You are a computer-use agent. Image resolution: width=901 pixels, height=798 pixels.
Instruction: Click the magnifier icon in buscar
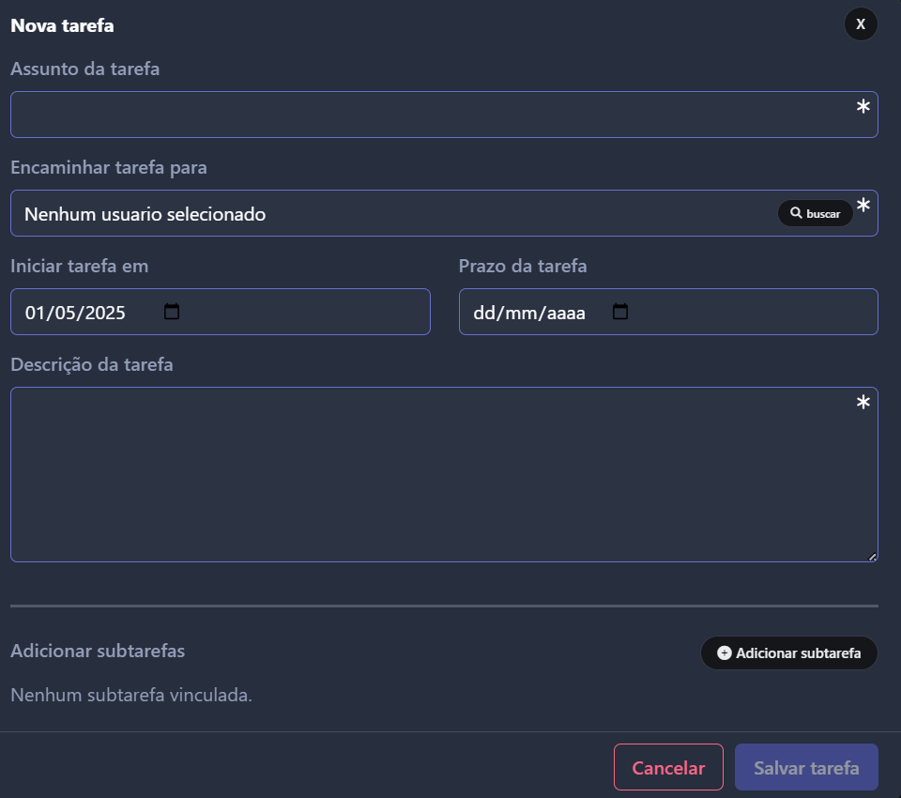pos(796,213)
